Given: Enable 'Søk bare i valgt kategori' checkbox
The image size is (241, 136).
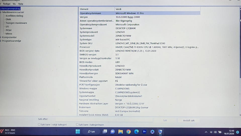Looking at the screenshot, I should click(39, 124).
